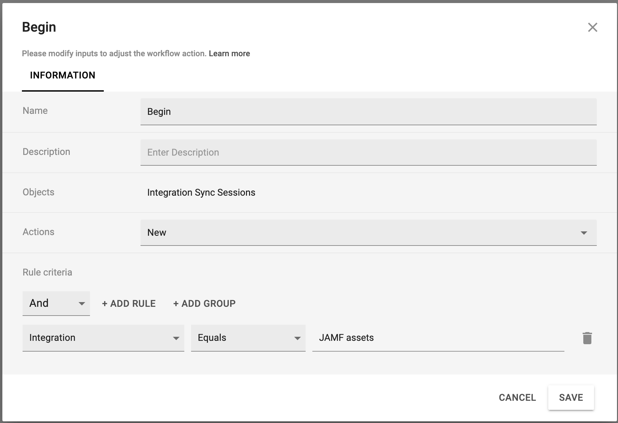This screenshot has width=618, height=423.
Task: Click into the Enter Description field
Action: pos(368,153)
